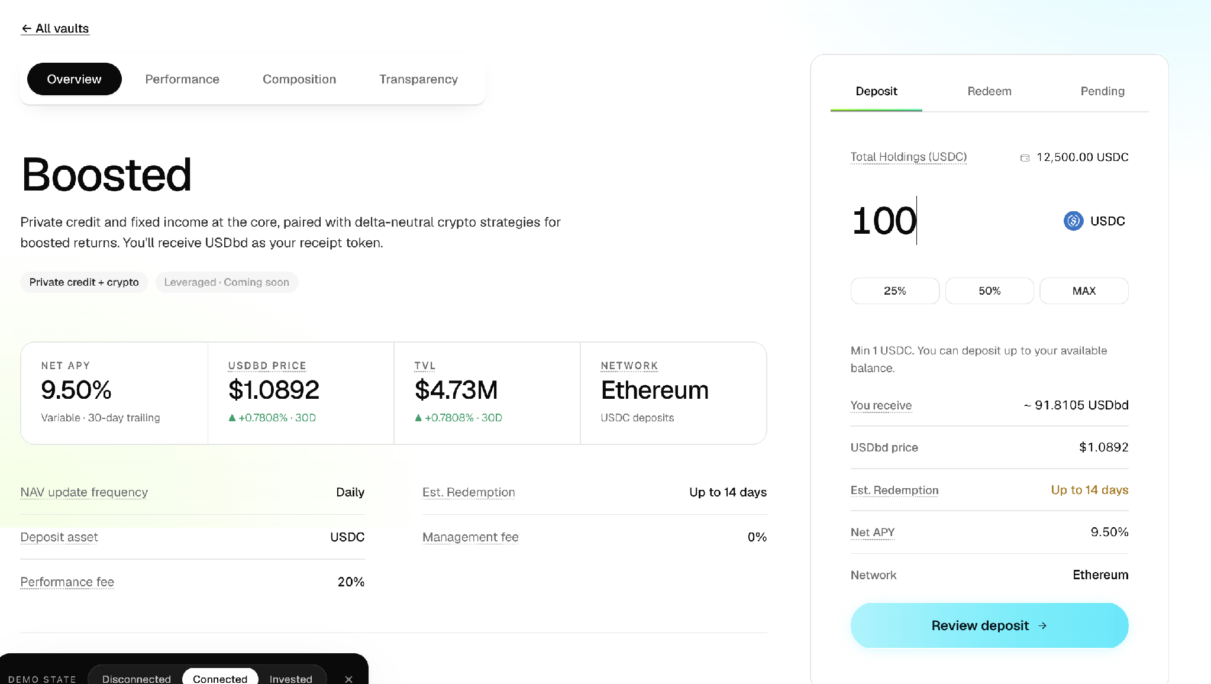Switch to the Composition tab
Image resolution: width=1211 pixels, height=684 pixels.
(x=299, y=79)
